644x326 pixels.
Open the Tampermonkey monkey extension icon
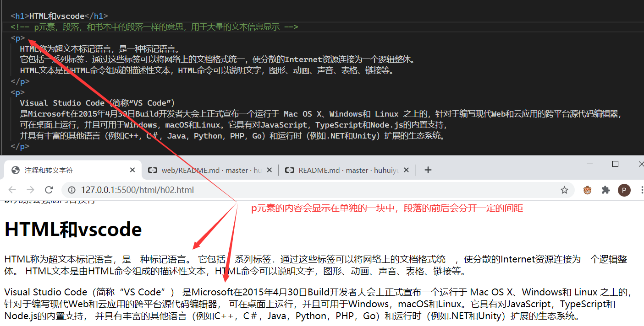click(x=587, y=190)
